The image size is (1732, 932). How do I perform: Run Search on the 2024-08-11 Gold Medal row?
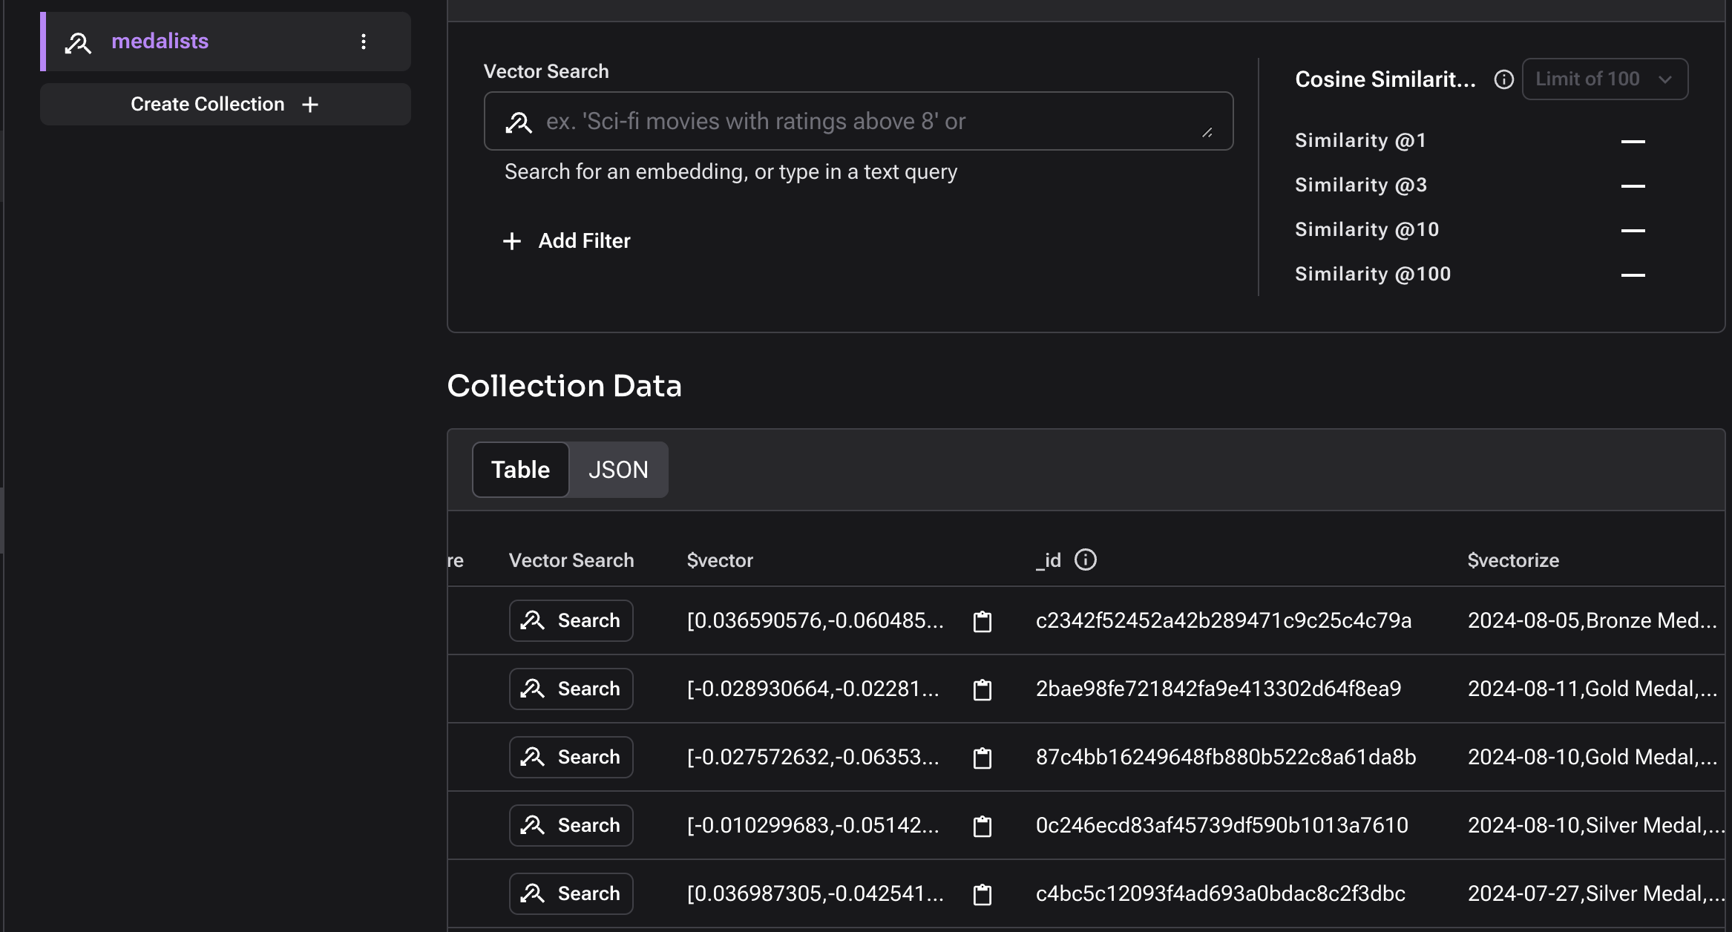(x=570, y=689)
